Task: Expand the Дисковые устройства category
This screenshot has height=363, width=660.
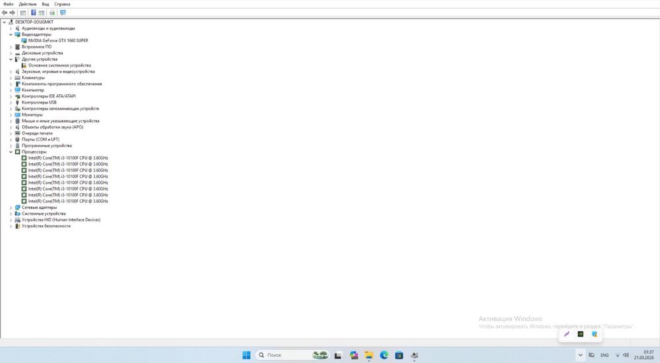Action: click(11, 53)
